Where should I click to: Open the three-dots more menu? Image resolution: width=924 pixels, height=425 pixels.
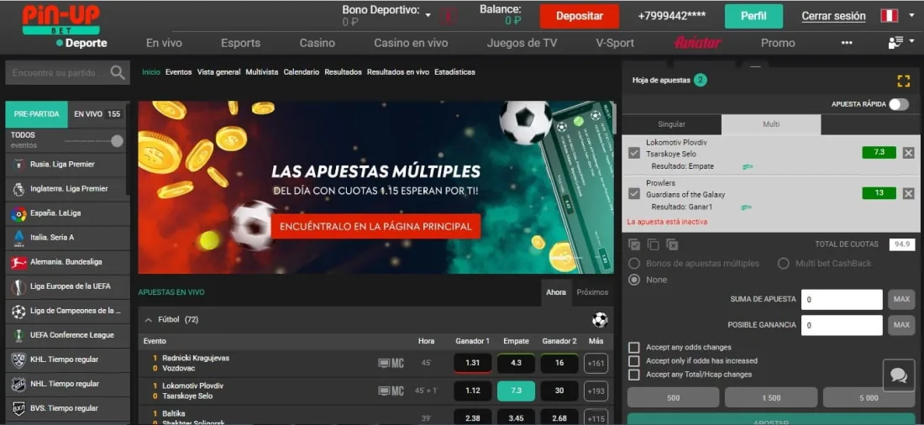coord(847,43)
